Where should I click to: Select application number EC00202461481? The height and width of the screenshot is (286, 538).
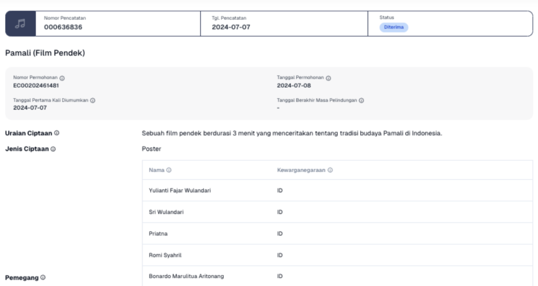[36, 86]
